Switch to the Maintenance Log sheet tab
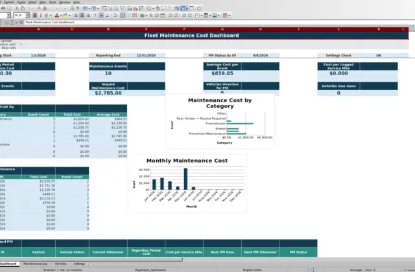Screen dimensions: 415x272 point(35,264)
